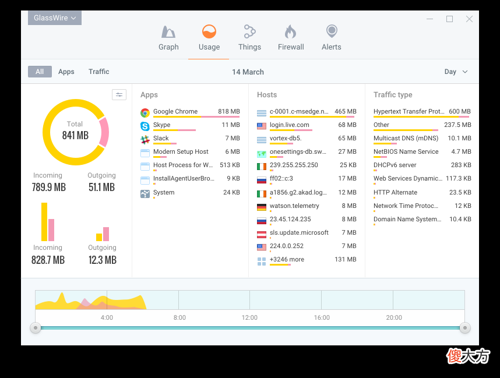This screenshot has width=500, height=378.
Task: Click the US flag beside login.live.com
Action: [x=262, y=126]
